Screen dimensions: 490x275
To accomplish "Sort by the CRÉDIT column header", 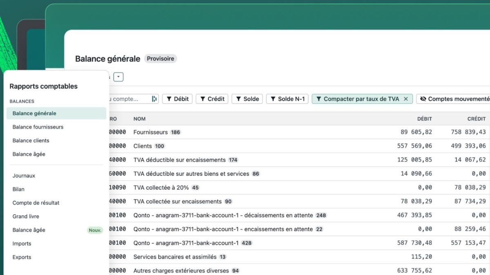I will [476, 119].
